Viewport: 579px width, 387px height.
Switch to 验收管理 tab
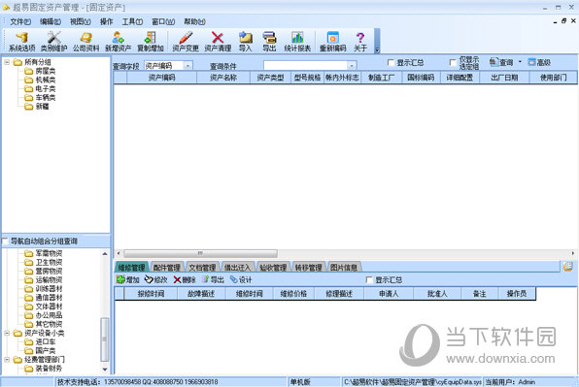tap(273, 268)
